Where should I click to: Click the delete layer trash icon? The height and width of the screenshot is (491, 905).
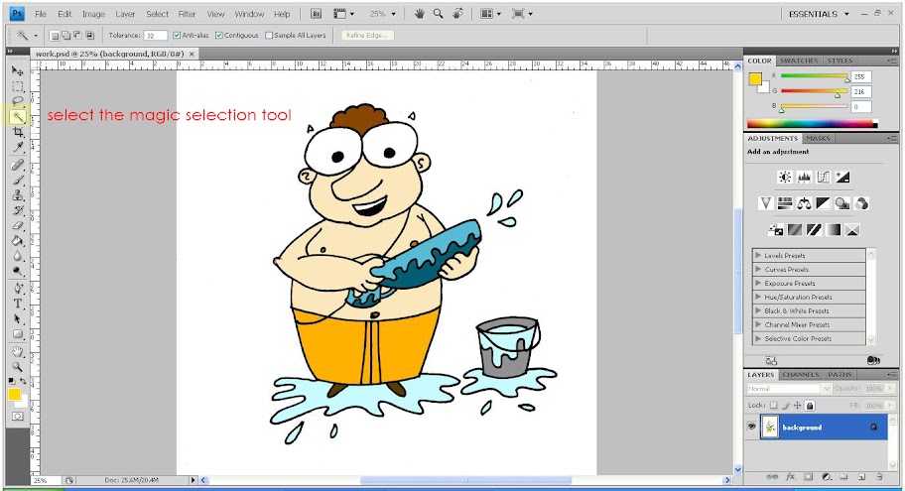coord(879,476)
